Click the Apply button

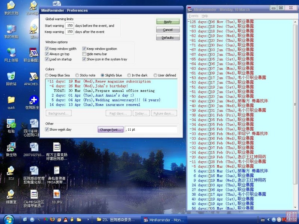pyautogui.click(x=168, y=22)
